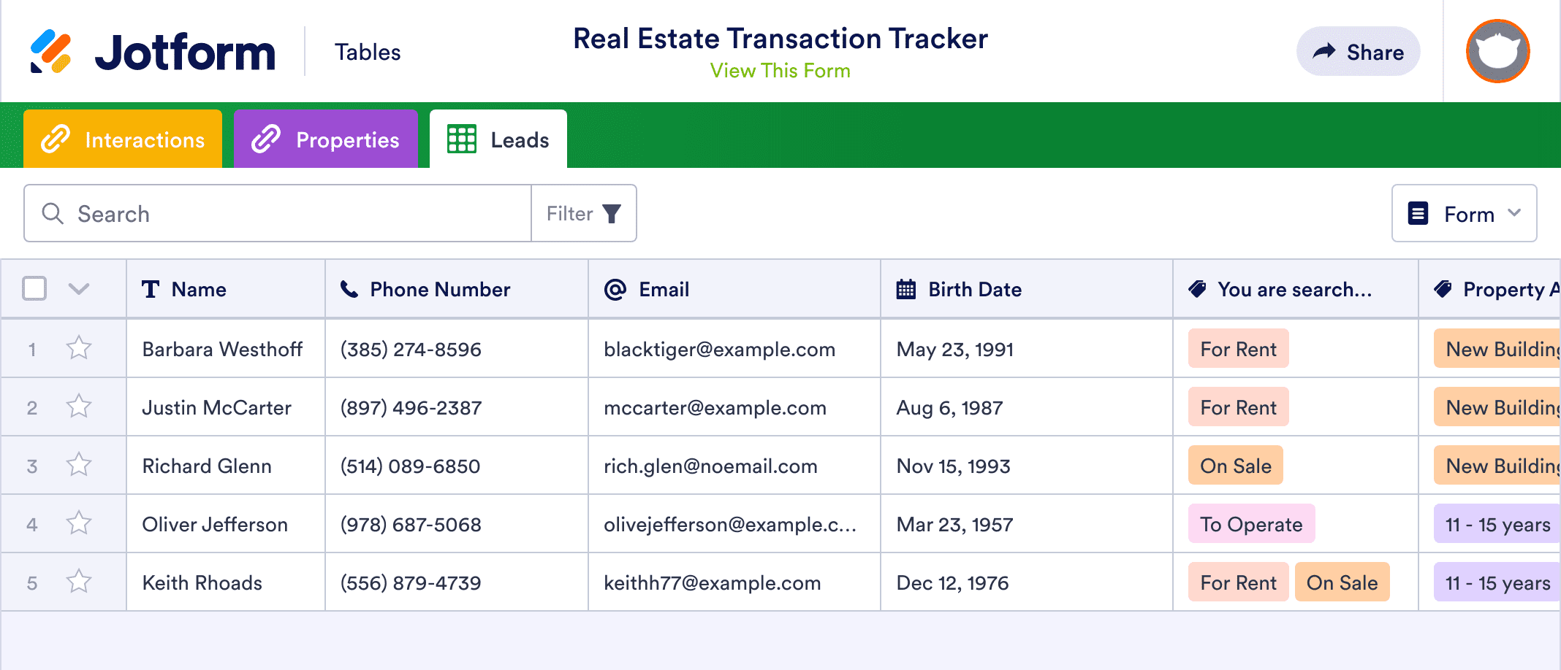
Task: Open the Form view dropdown
Action: [1464, 213]
